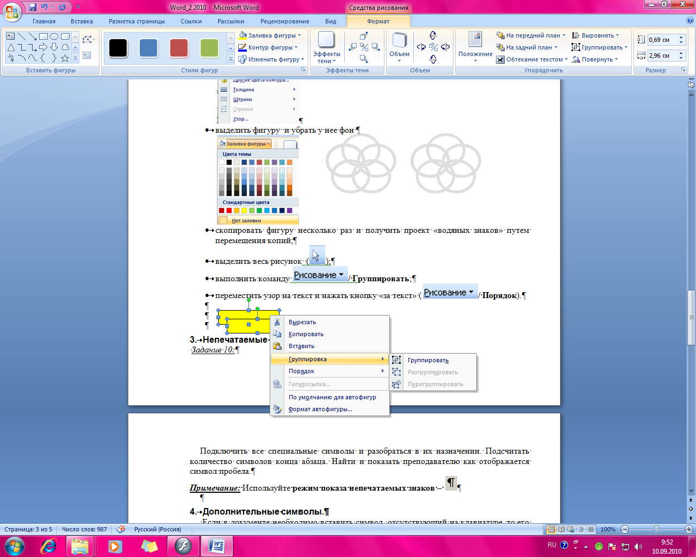Nudge shadow right
Viewport: 696px width, 557px height.
[376, 47]
